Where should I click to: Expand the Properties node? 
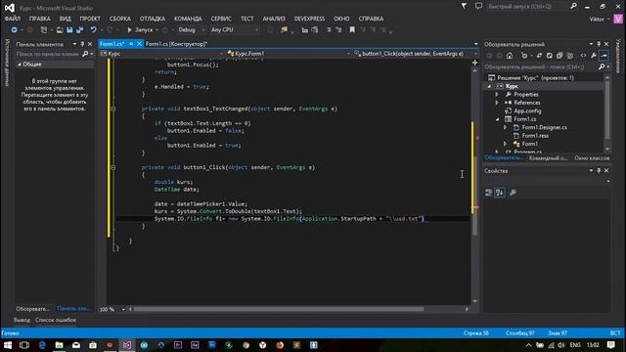tap(497, 95)
